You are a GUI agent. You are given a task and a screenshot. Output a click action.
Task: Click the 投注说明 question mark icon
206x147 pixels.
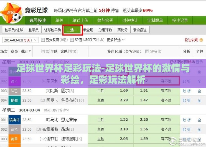201,40
